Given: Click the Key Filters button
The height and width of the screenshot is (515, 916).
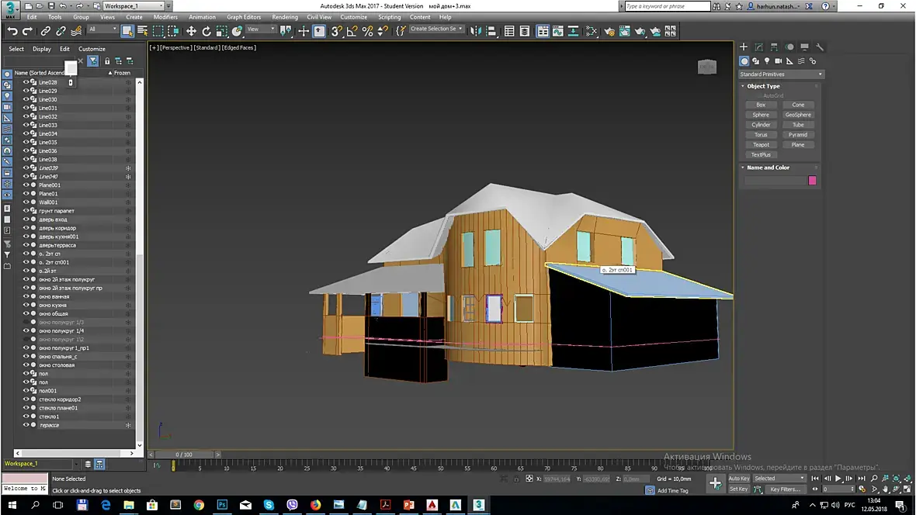Looking at the screenshot, I should [785, 489].
